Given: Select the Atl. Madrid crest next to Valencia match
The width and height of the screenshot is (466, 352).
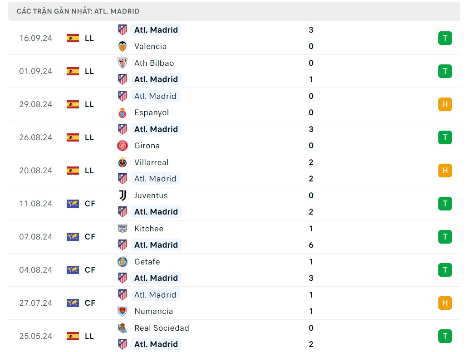Looking at the screenshot, I should pos(122,30).
